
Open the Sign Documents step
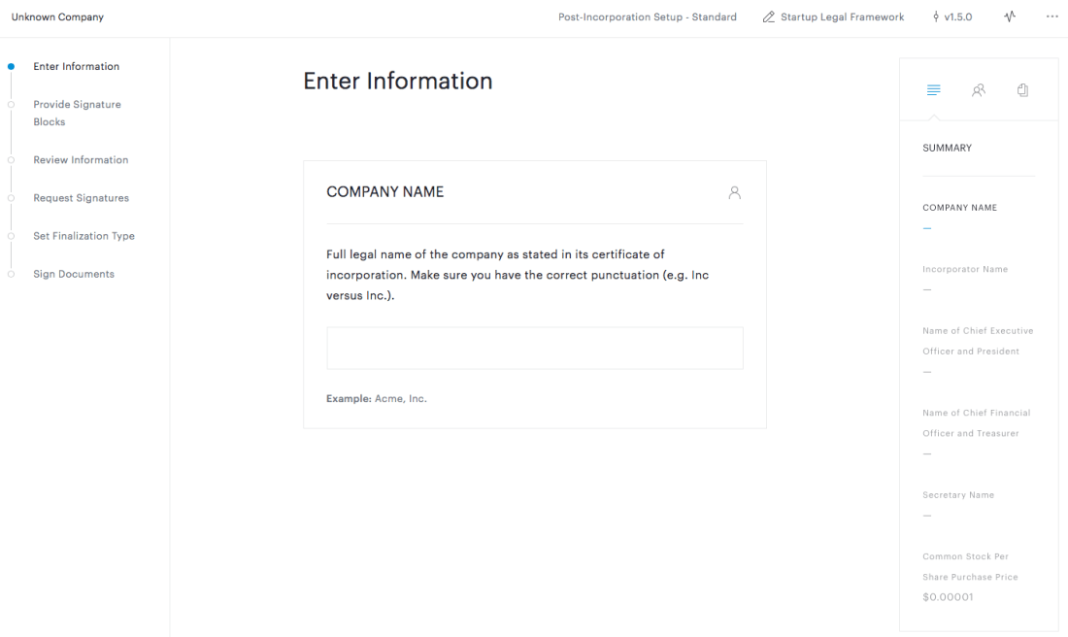point(74,274)
